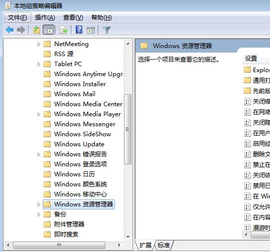270x252 pixels.
Task: Click the Filter funnel toolbar icon
Action: click(106, 30)
